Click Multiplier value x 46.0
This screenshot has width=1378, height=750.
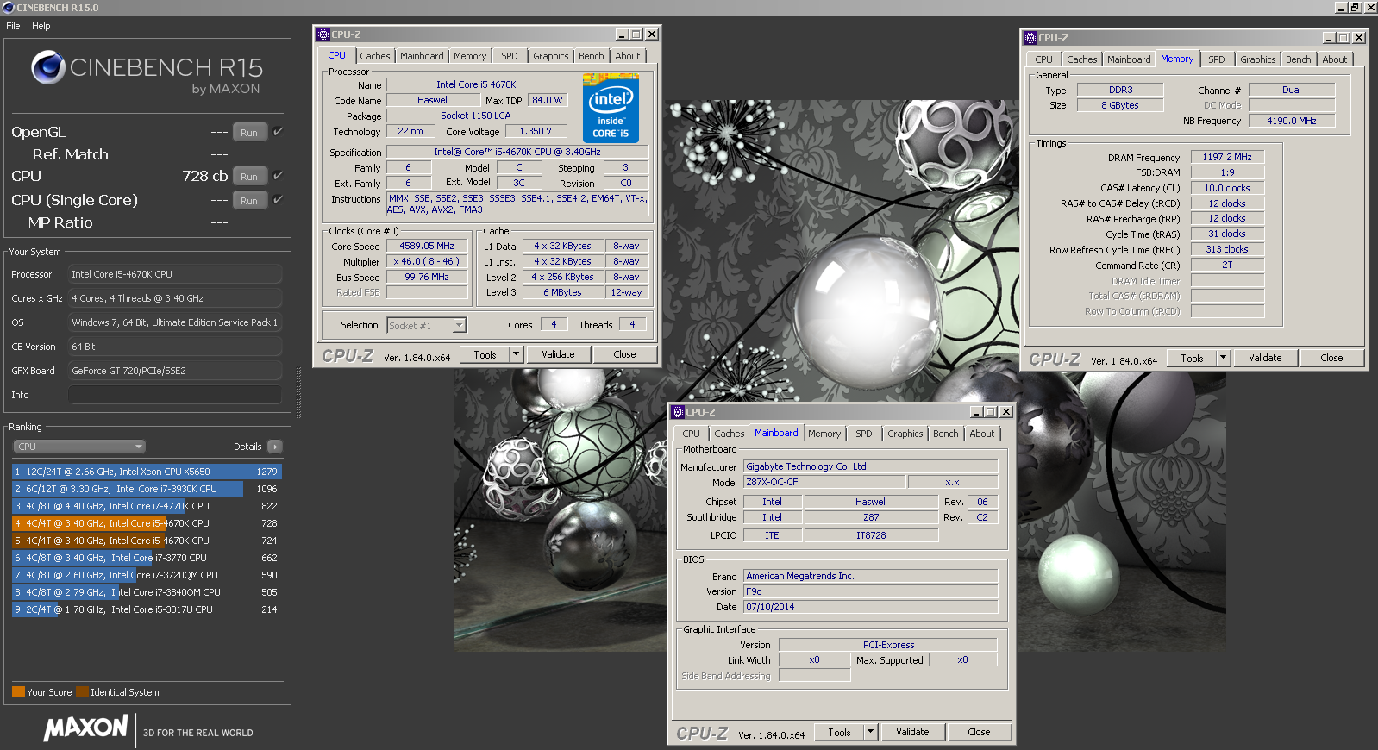pos(427,261)
